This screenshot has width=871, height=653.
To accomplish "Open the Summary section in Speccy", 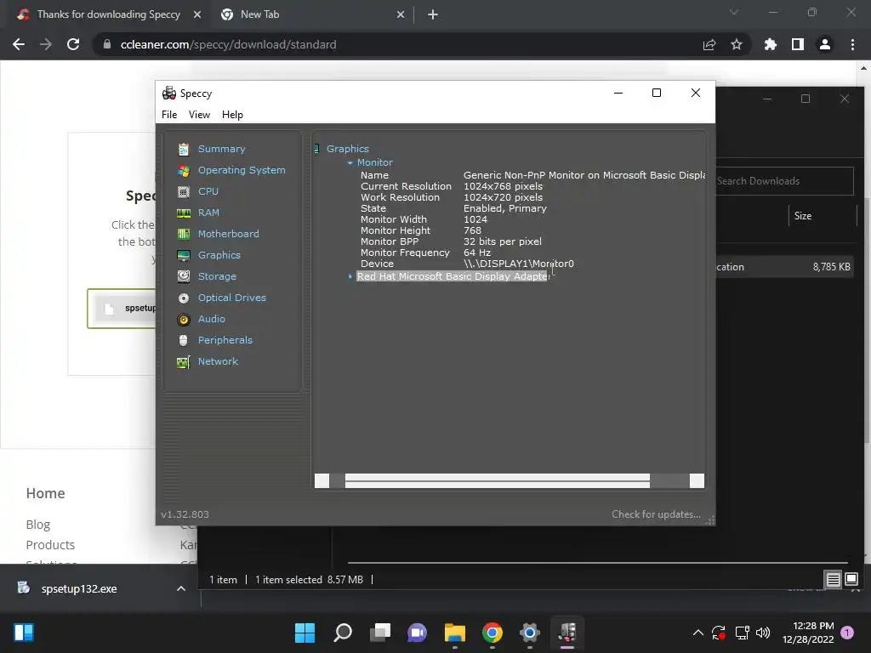I will 221,149.
